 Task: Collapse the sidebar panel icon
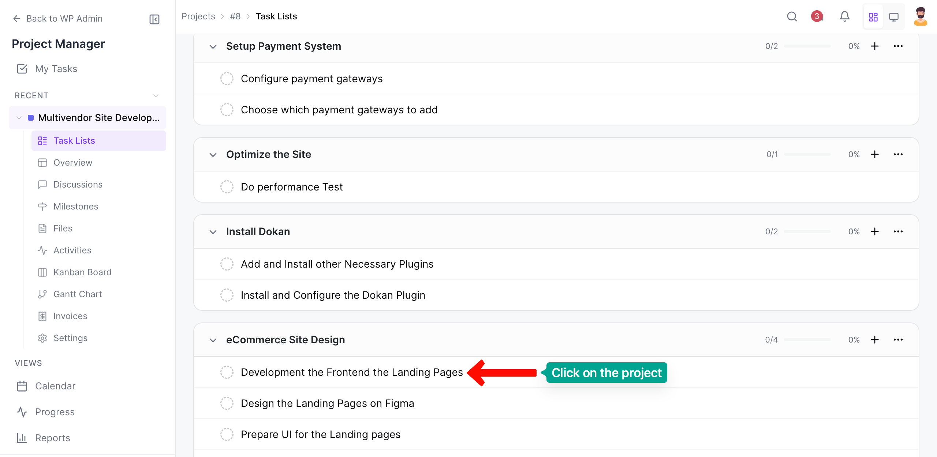pos(154,19)
